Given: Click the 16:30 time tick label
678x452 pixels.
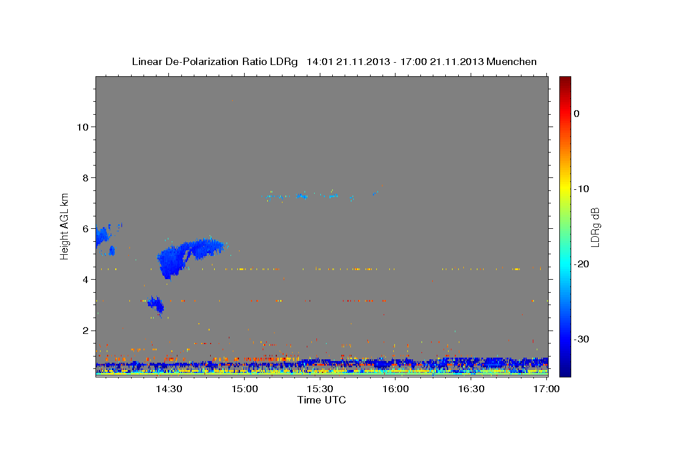Looking at the screenshot, I should (x=471, y=389).
